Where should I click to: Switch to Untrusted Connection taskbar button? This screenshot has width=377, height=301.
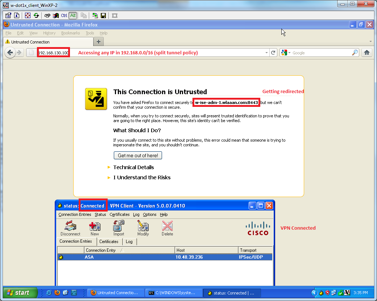coord(116,293)
